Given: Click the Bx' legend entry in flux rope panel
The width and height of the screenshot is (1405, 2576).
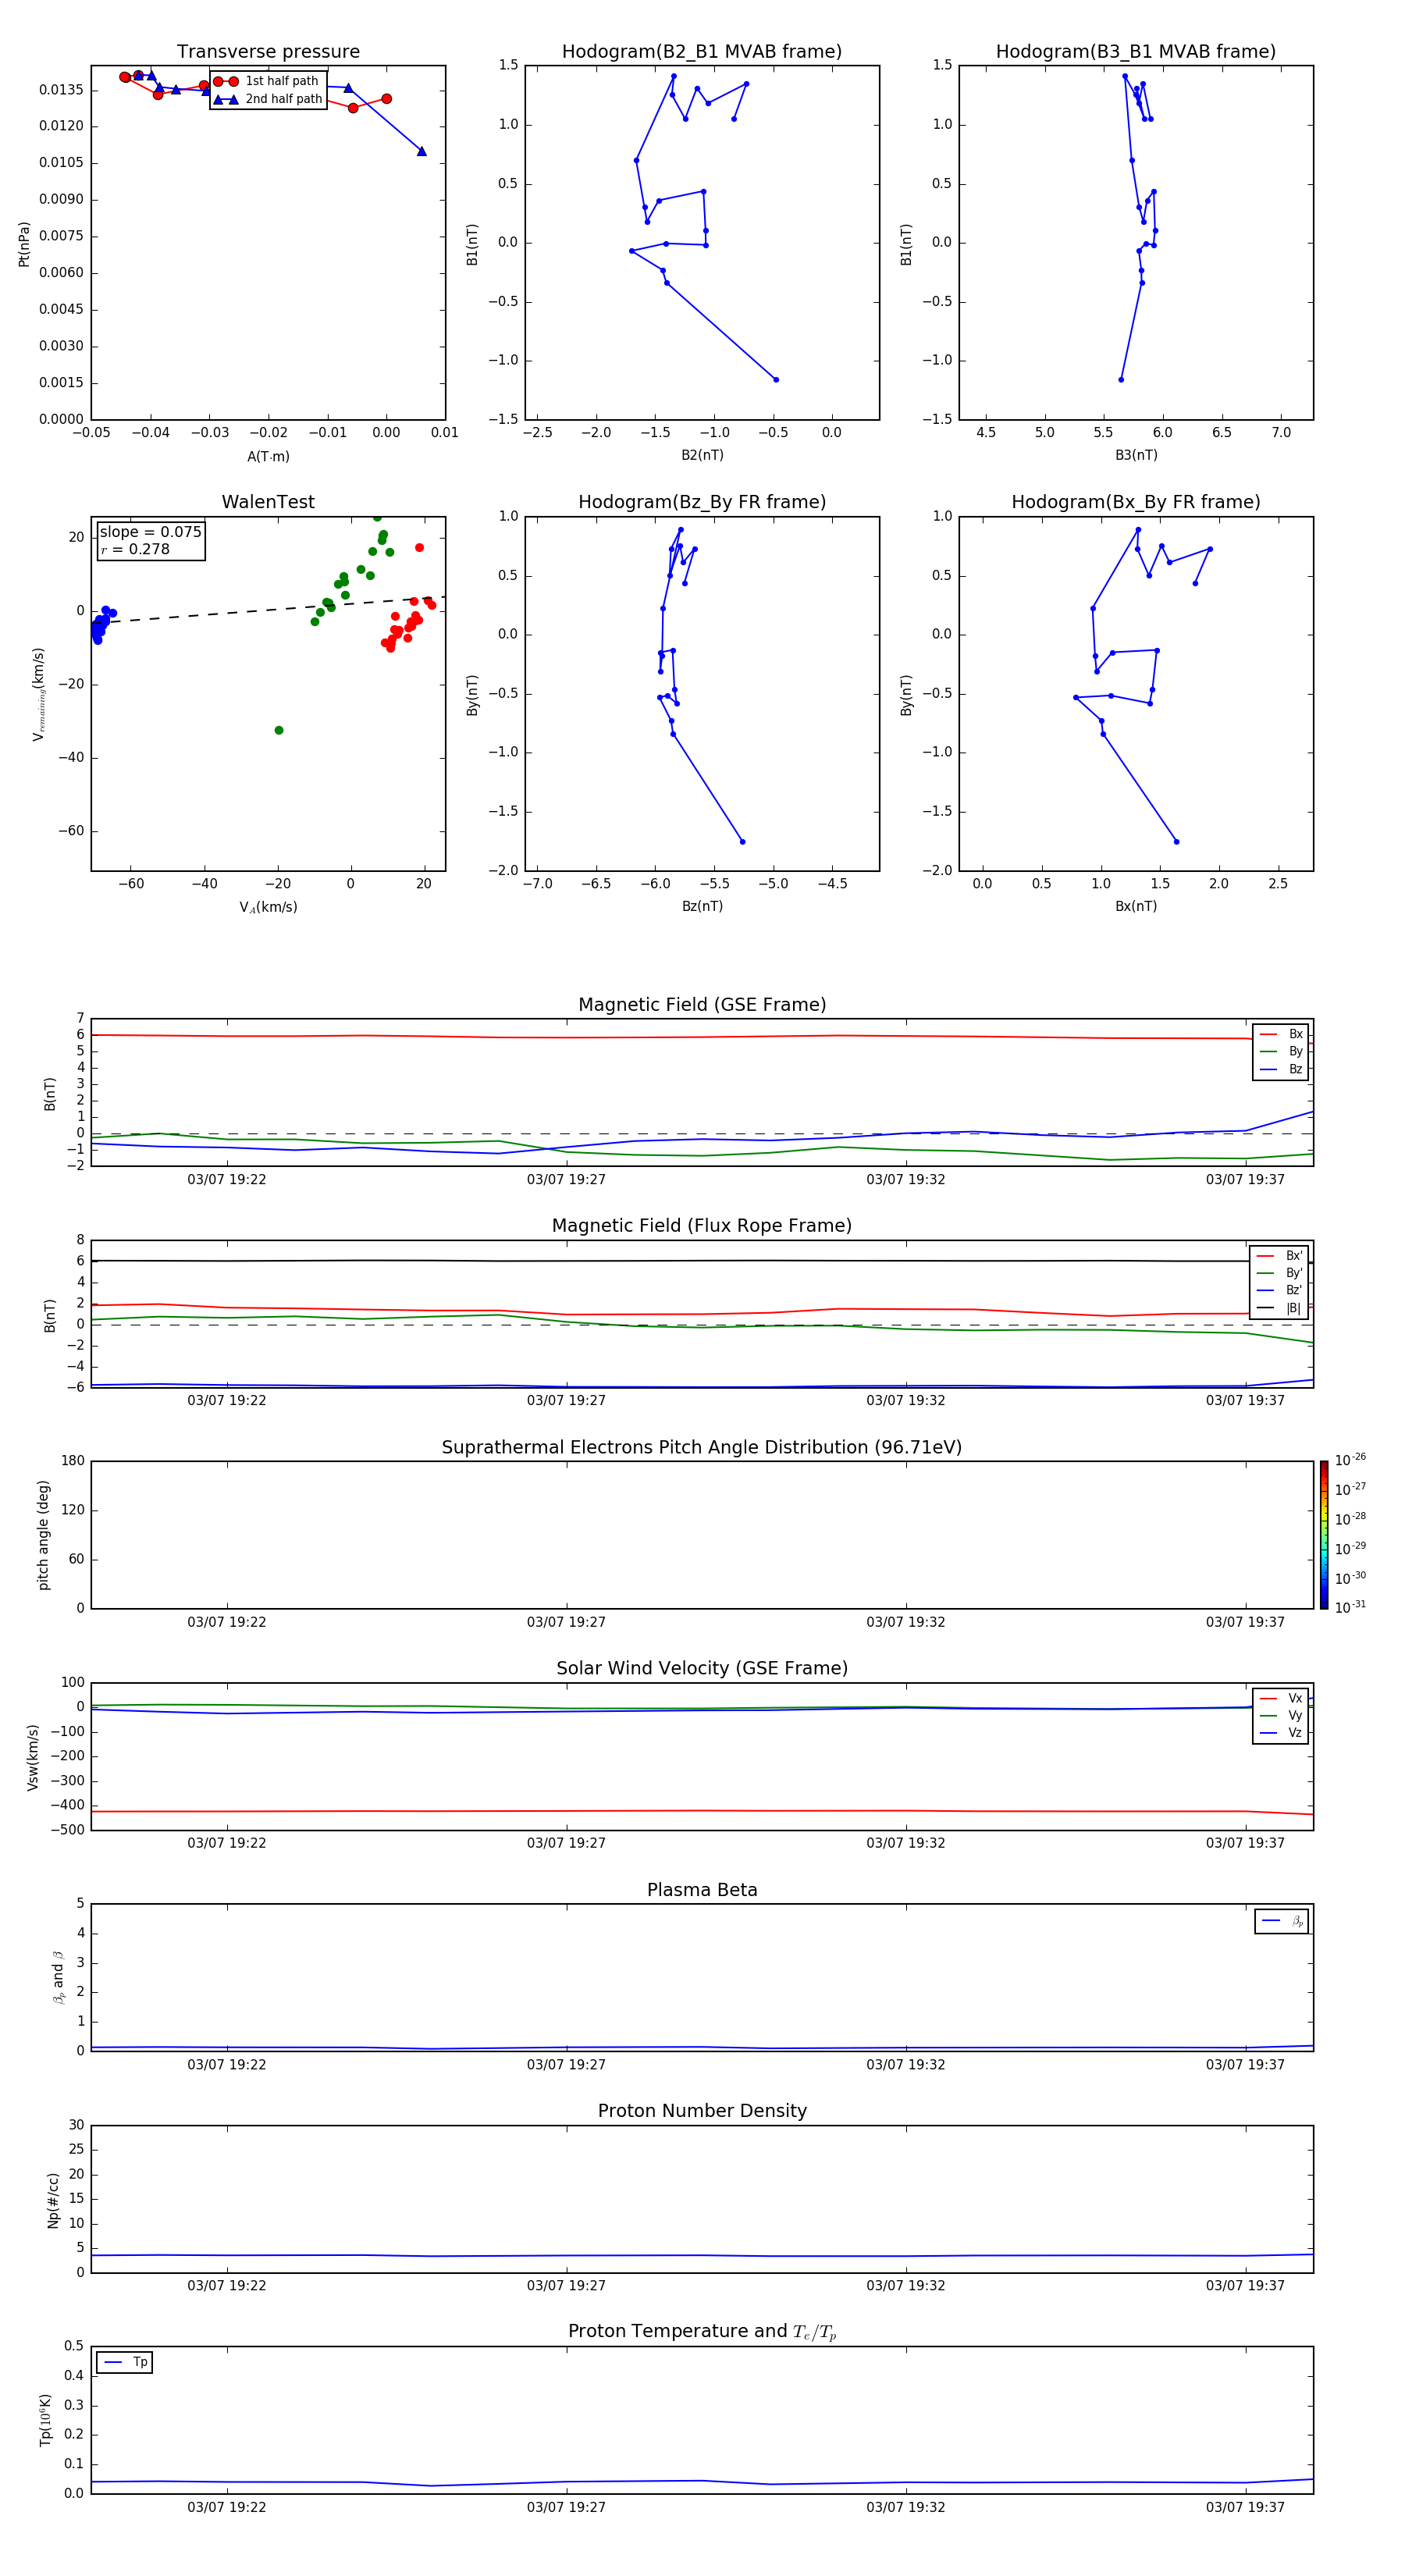Looking at the screenshot, I should point(1279,1256).
